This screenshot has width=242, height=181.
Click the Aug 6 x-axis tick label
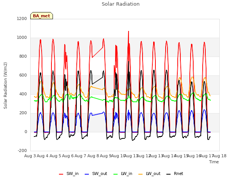pyautogui.click(x=68, y=156)
